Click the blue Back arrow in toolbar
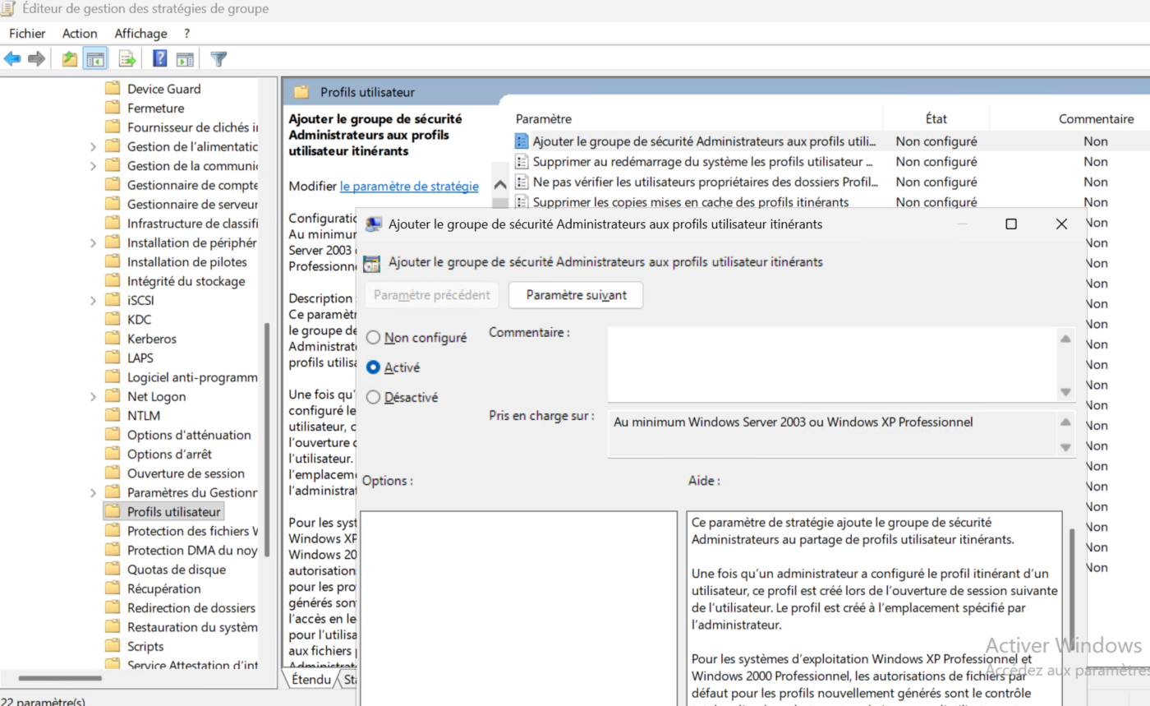The image size is (1150, 706). click(x=12, y=58)
